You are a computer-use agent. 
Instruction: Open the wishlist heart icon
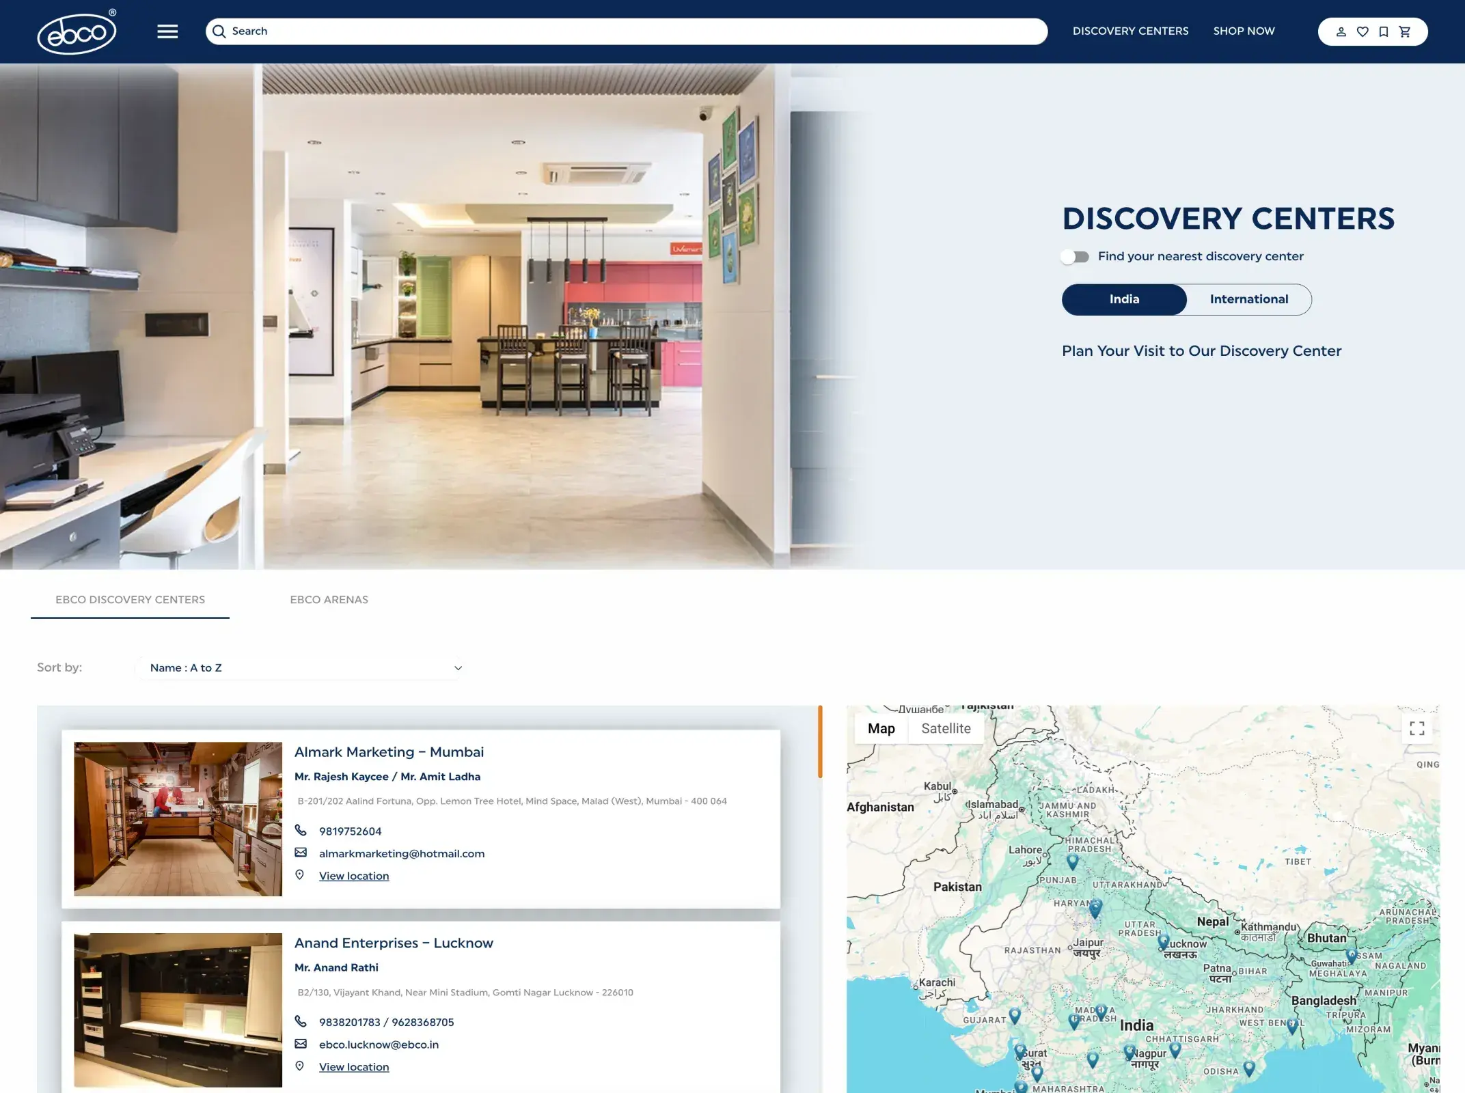(x=1363, y=31)
